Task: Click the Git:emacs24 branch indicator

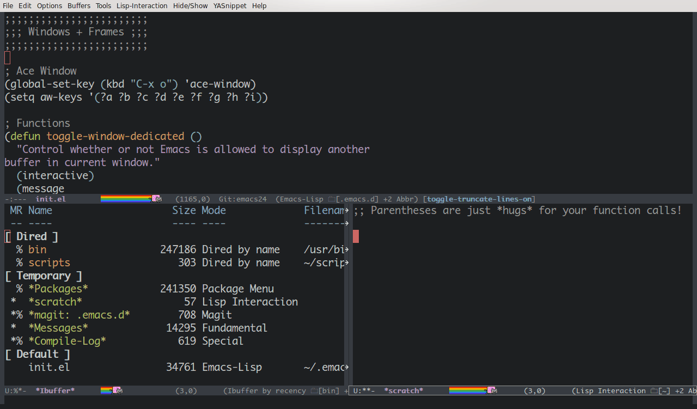Action: pos(242,199)
